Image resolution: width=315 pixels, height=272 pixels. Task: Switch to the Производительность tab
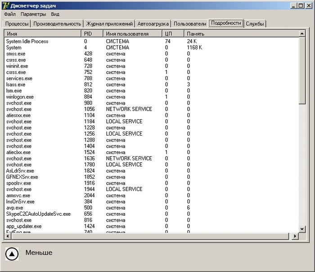(x=57, y=24)
